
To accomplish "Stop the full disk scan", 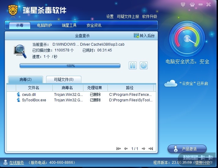I will (x=144, y=65).
